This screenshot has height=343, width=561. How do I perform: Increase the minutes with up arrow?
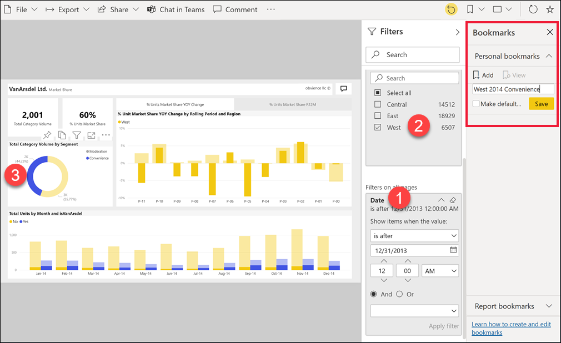pos(408,261)
